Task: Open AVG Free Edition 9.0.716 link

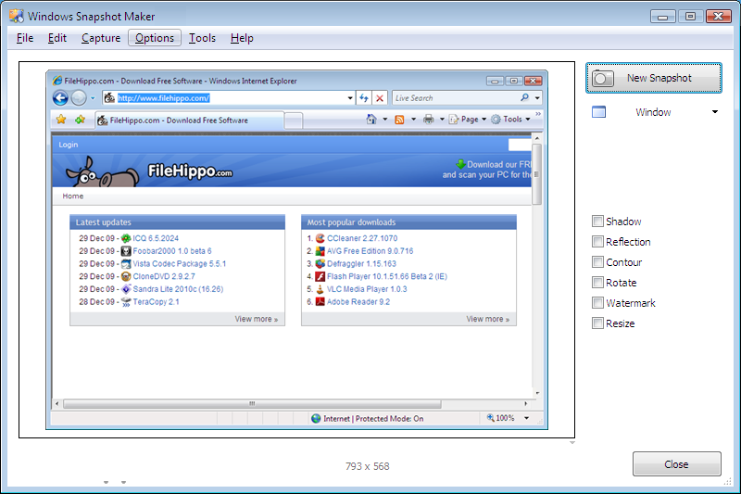Action: tap(370, 251)
